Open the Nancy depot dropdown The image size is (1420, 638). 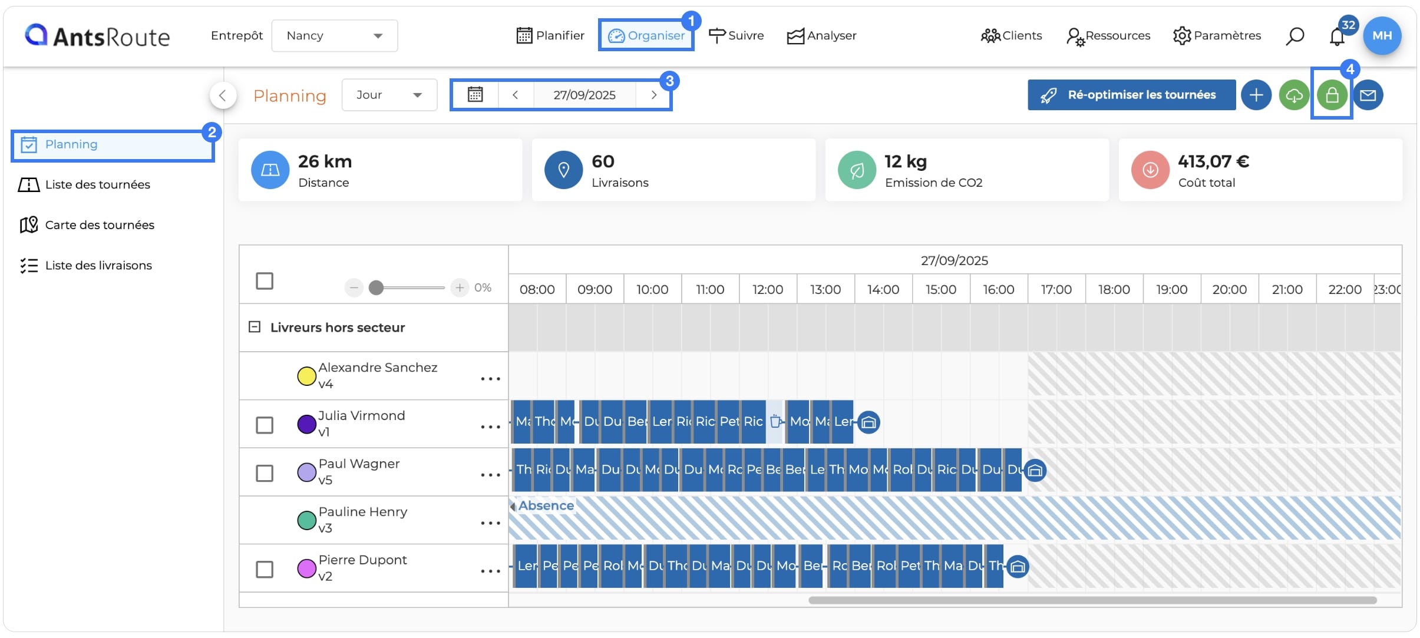tap(334, 35)
